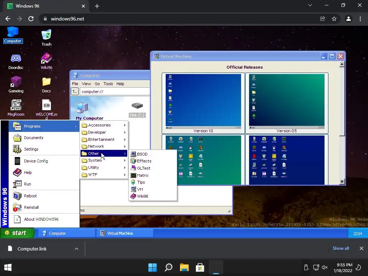
Task: Open Windows taskbar search icon
Action: click(x=169, y=267)
